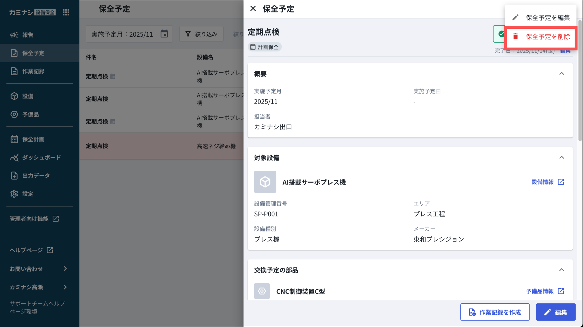Click the detail panel vertical scrollbar
This screenshot has height=327, width=583.
click(580, 81)
